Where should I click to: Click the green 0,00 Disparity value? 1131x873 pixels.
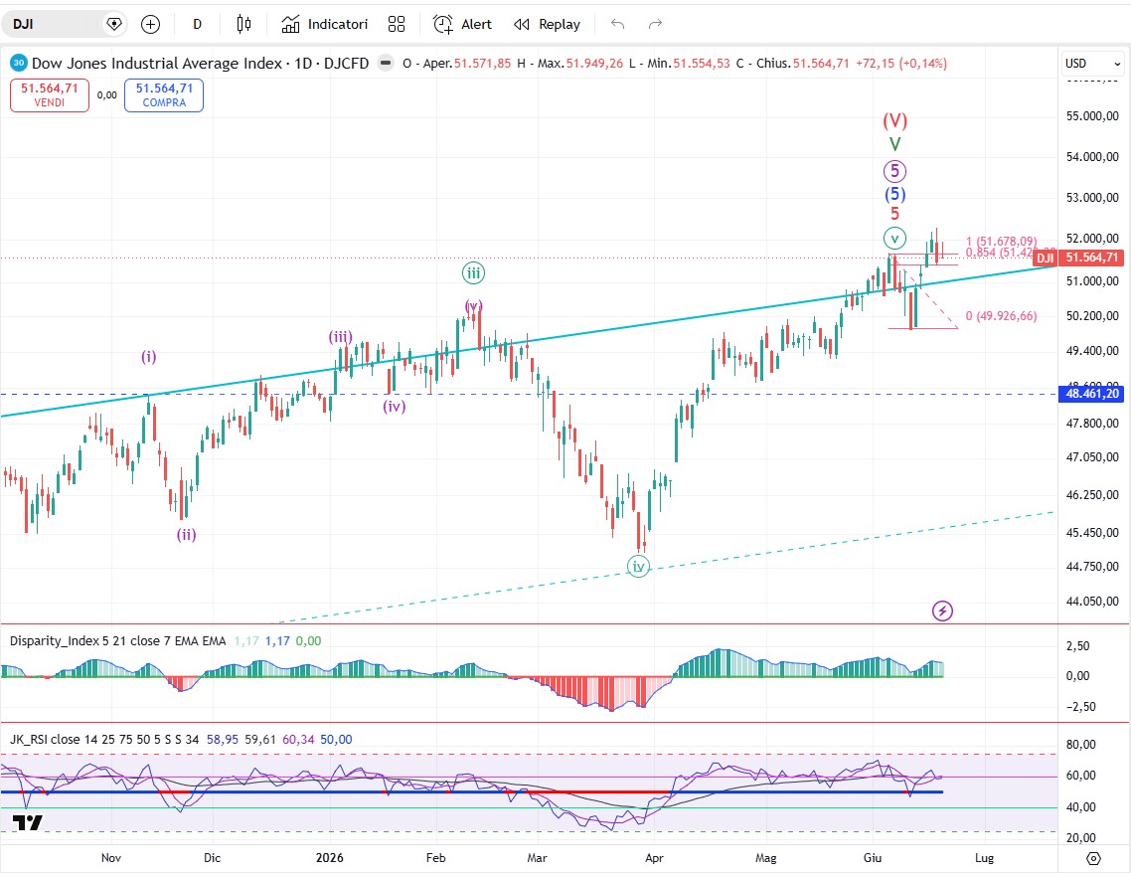click(309, 640)
